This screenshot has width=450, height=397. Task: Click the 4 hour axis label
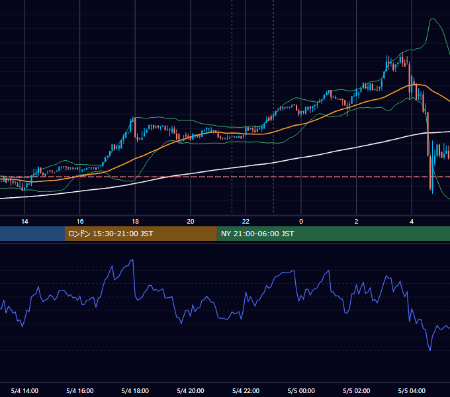tap(412, 222)
